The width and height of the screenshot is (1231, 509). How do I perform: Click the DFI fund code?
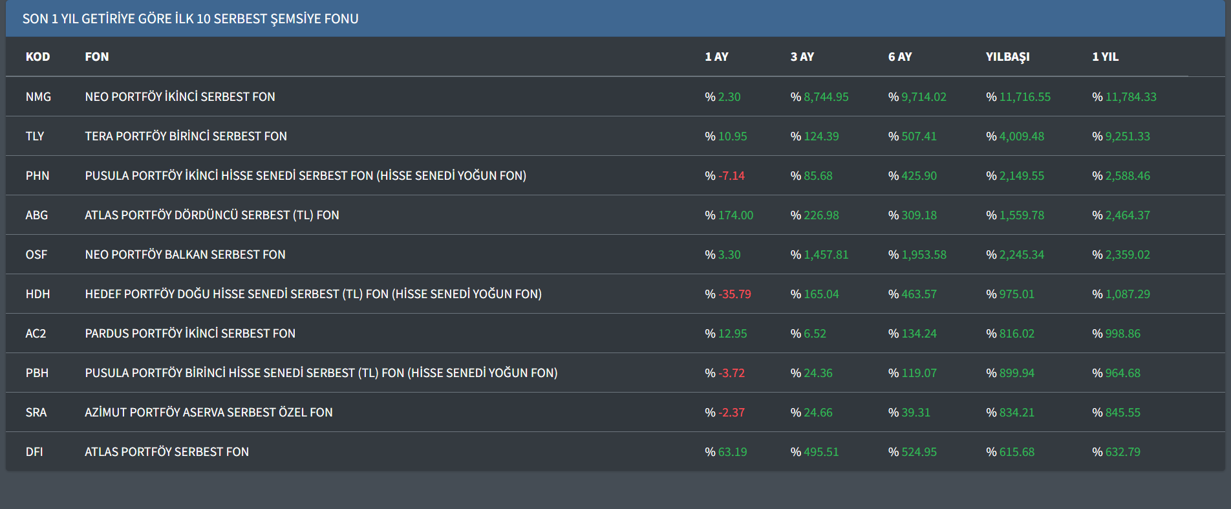pyautogui.click(x=34, y=452)
